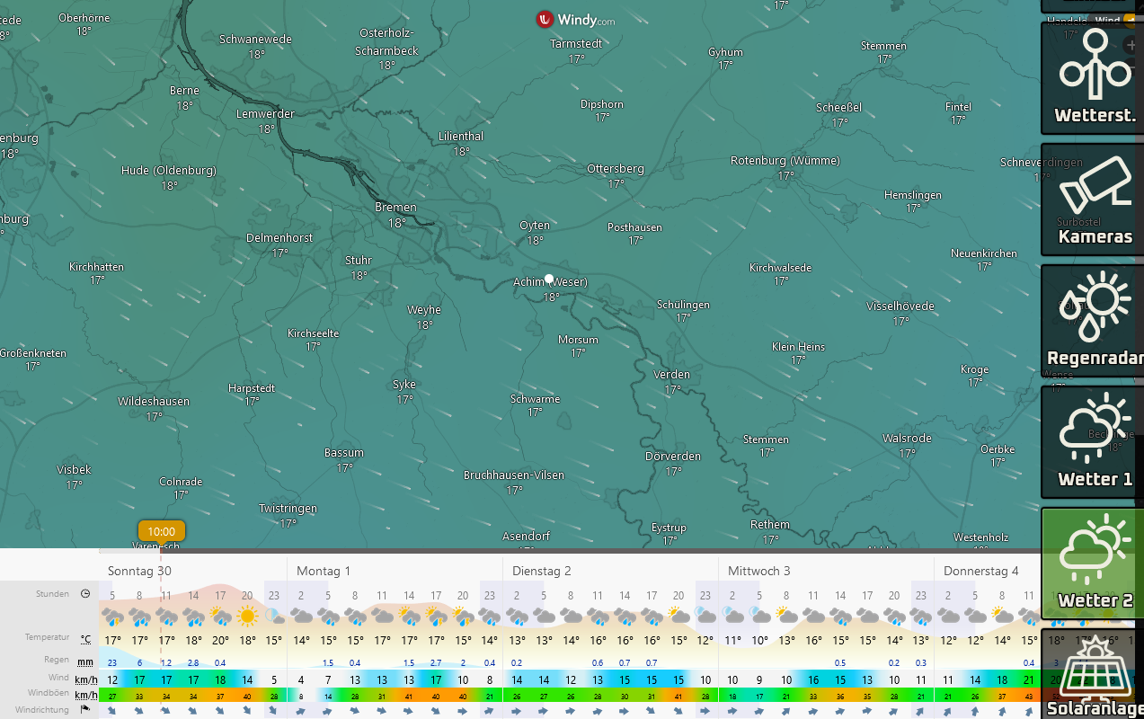This screenshot has height=719, width=1144.
Task: Click the Bremen city label on map
Action: click(395, 208)
